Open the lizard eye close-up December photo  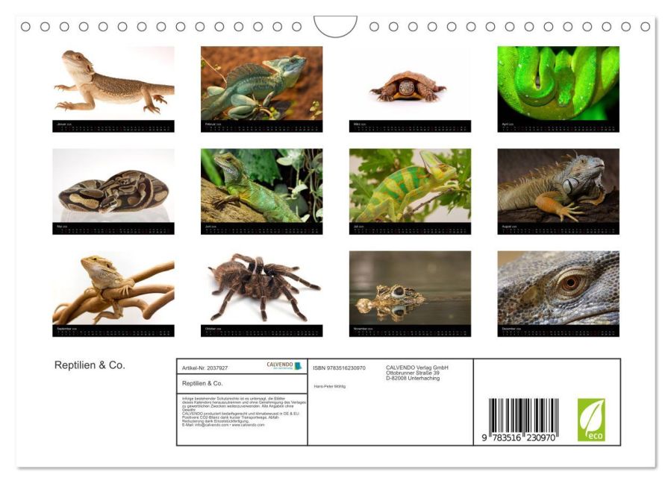click(558, 288)
